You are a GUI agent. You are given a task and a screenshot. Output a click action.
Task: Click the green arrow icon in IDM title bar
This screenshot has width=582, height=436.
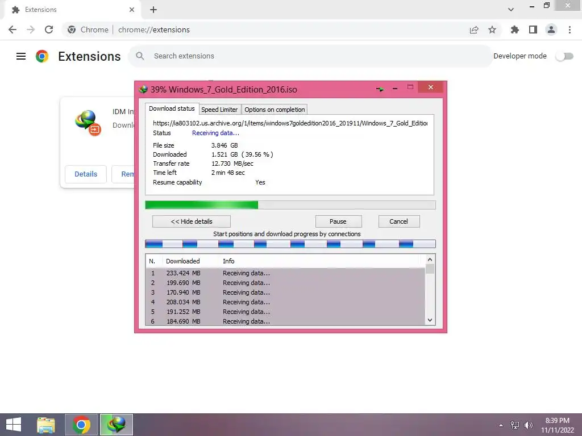click(380, 89)
